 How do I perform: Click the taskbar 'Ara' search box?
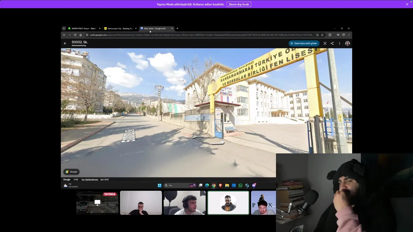pos(180,185)
